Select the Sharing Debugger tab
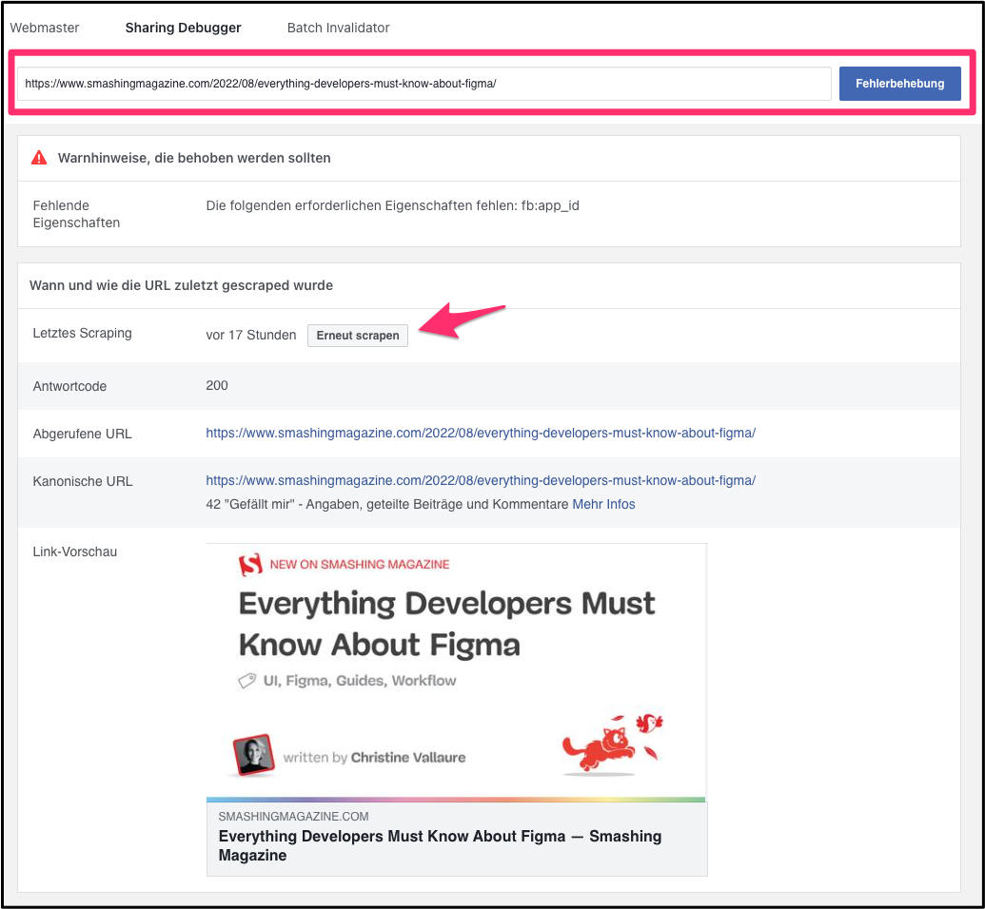The image size is (985, 909). click(x=183, y=28)
